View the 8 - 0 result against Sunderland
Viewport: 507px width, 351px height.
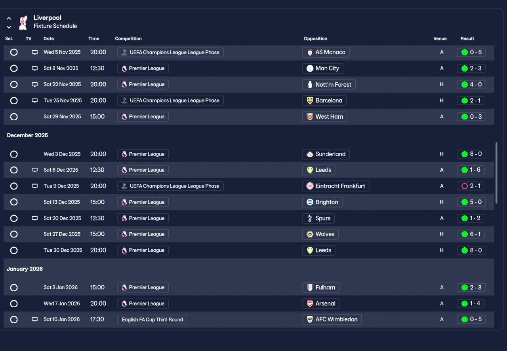click(471, 154)
